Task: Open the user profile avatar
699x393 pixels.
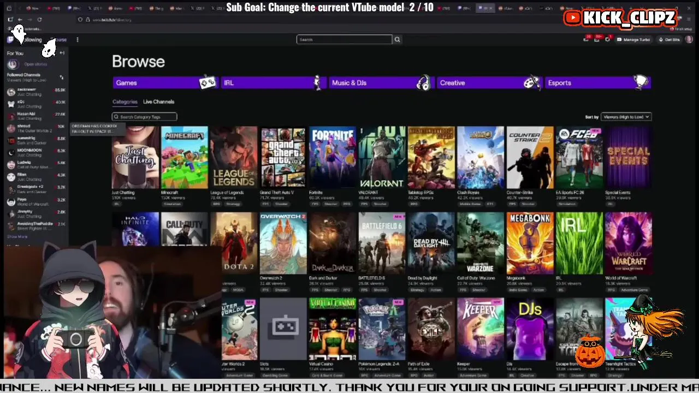Action: [x=689, y=39]
